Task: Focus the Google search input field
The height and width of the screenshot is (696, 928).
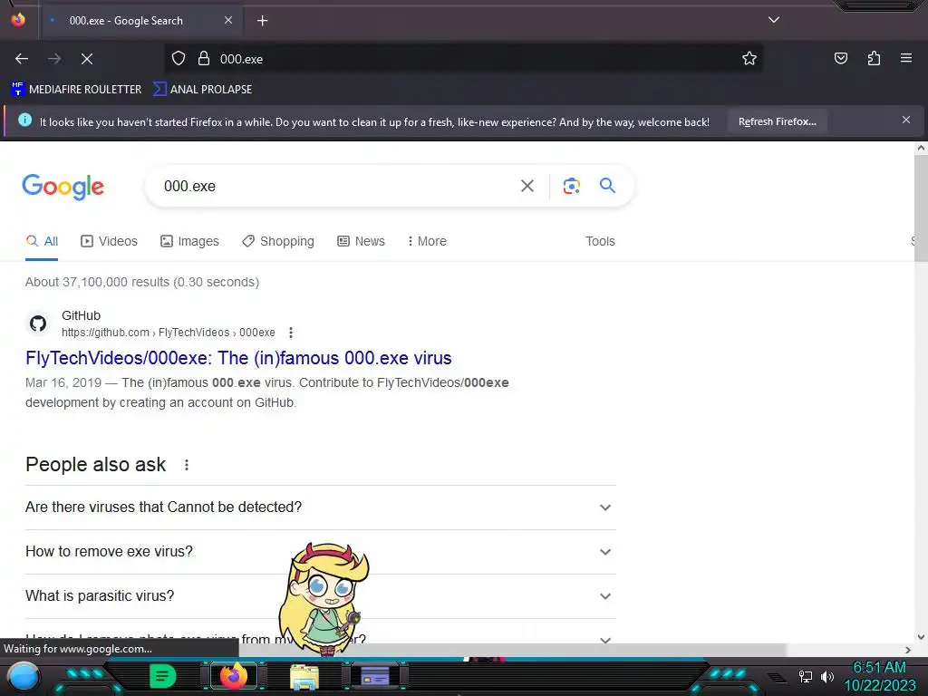Action: [334, 186]
